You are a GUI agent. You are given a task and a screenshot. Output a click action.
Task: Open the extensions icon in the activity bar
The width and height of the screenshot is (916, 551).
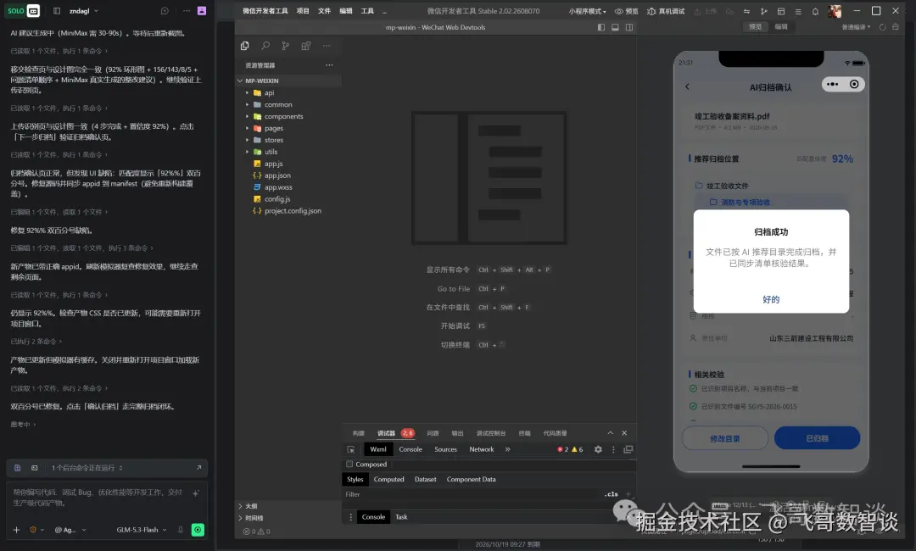(305, 46)
